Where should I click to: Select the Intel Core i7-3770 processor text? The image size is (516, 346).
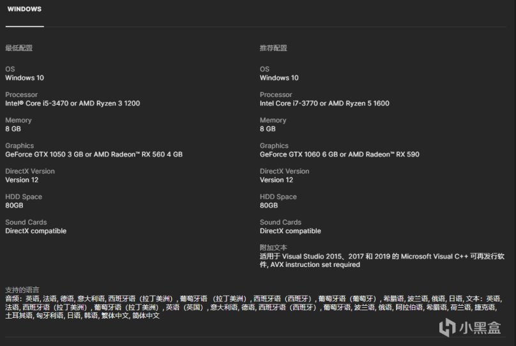coord(324,103)
